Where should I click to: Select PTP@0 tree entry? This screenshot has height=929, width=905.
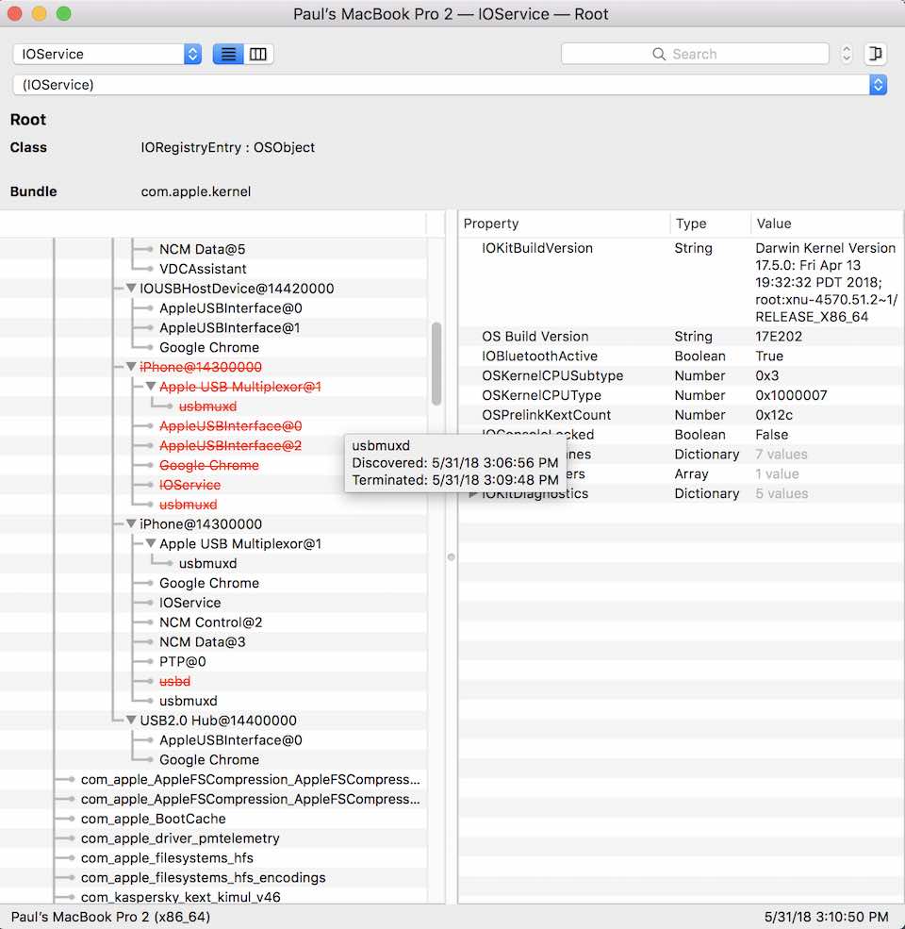pyautogui.click(x=183, y=661)
